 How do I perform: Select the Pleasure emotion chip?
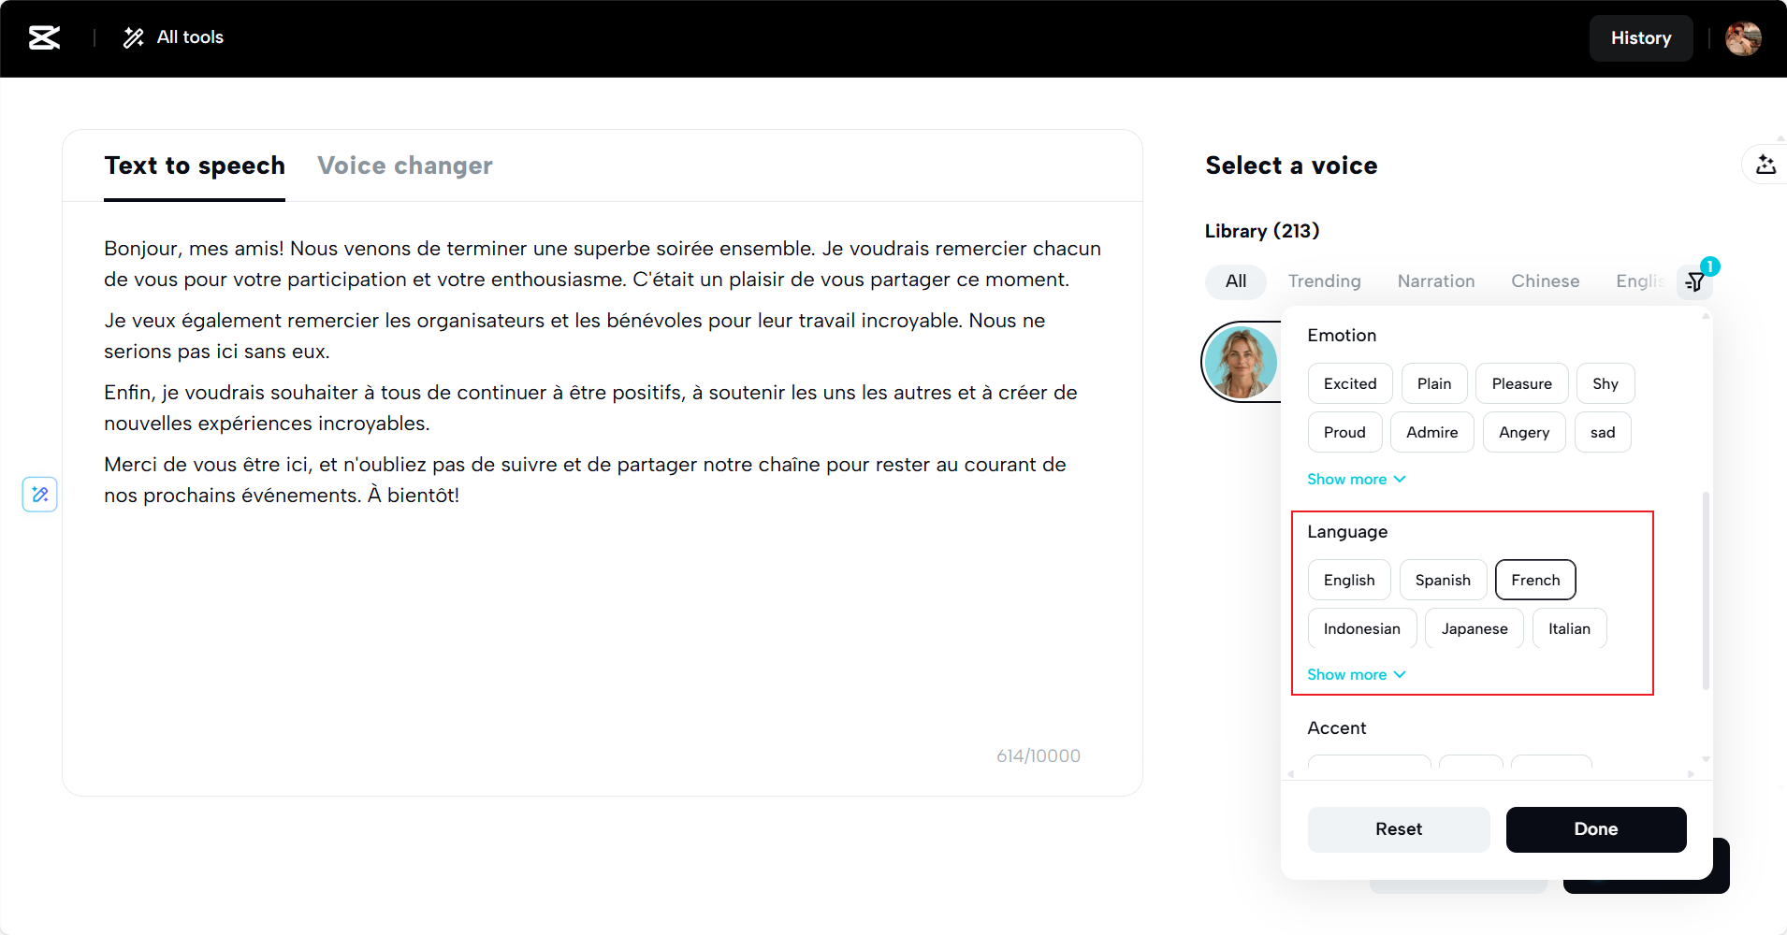(x=1521, y=383)
